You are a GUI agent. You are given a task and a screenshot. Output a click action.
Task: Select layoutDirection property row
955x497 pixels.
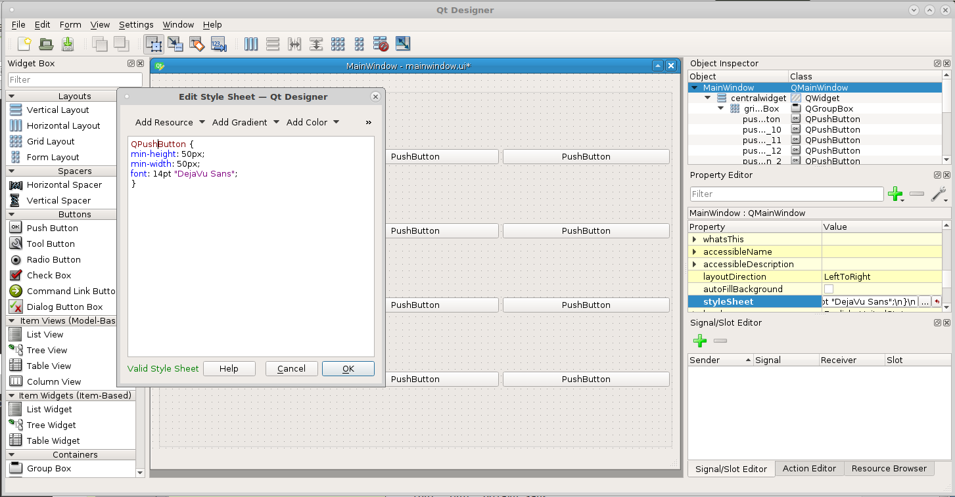pos(815,276)
